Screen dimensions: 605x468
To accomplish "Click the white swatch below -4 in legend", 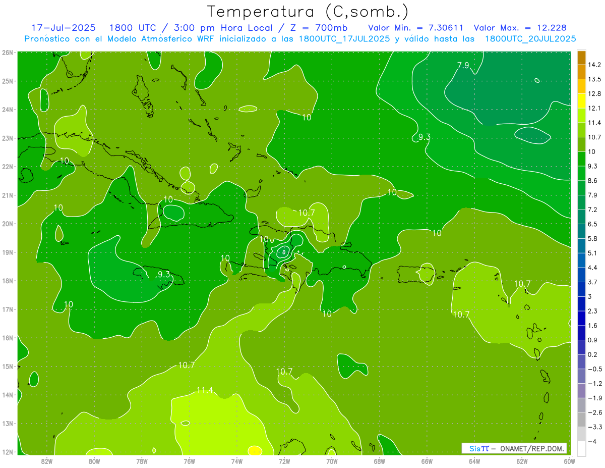I will pyautogui.click(x=581, y=448).
